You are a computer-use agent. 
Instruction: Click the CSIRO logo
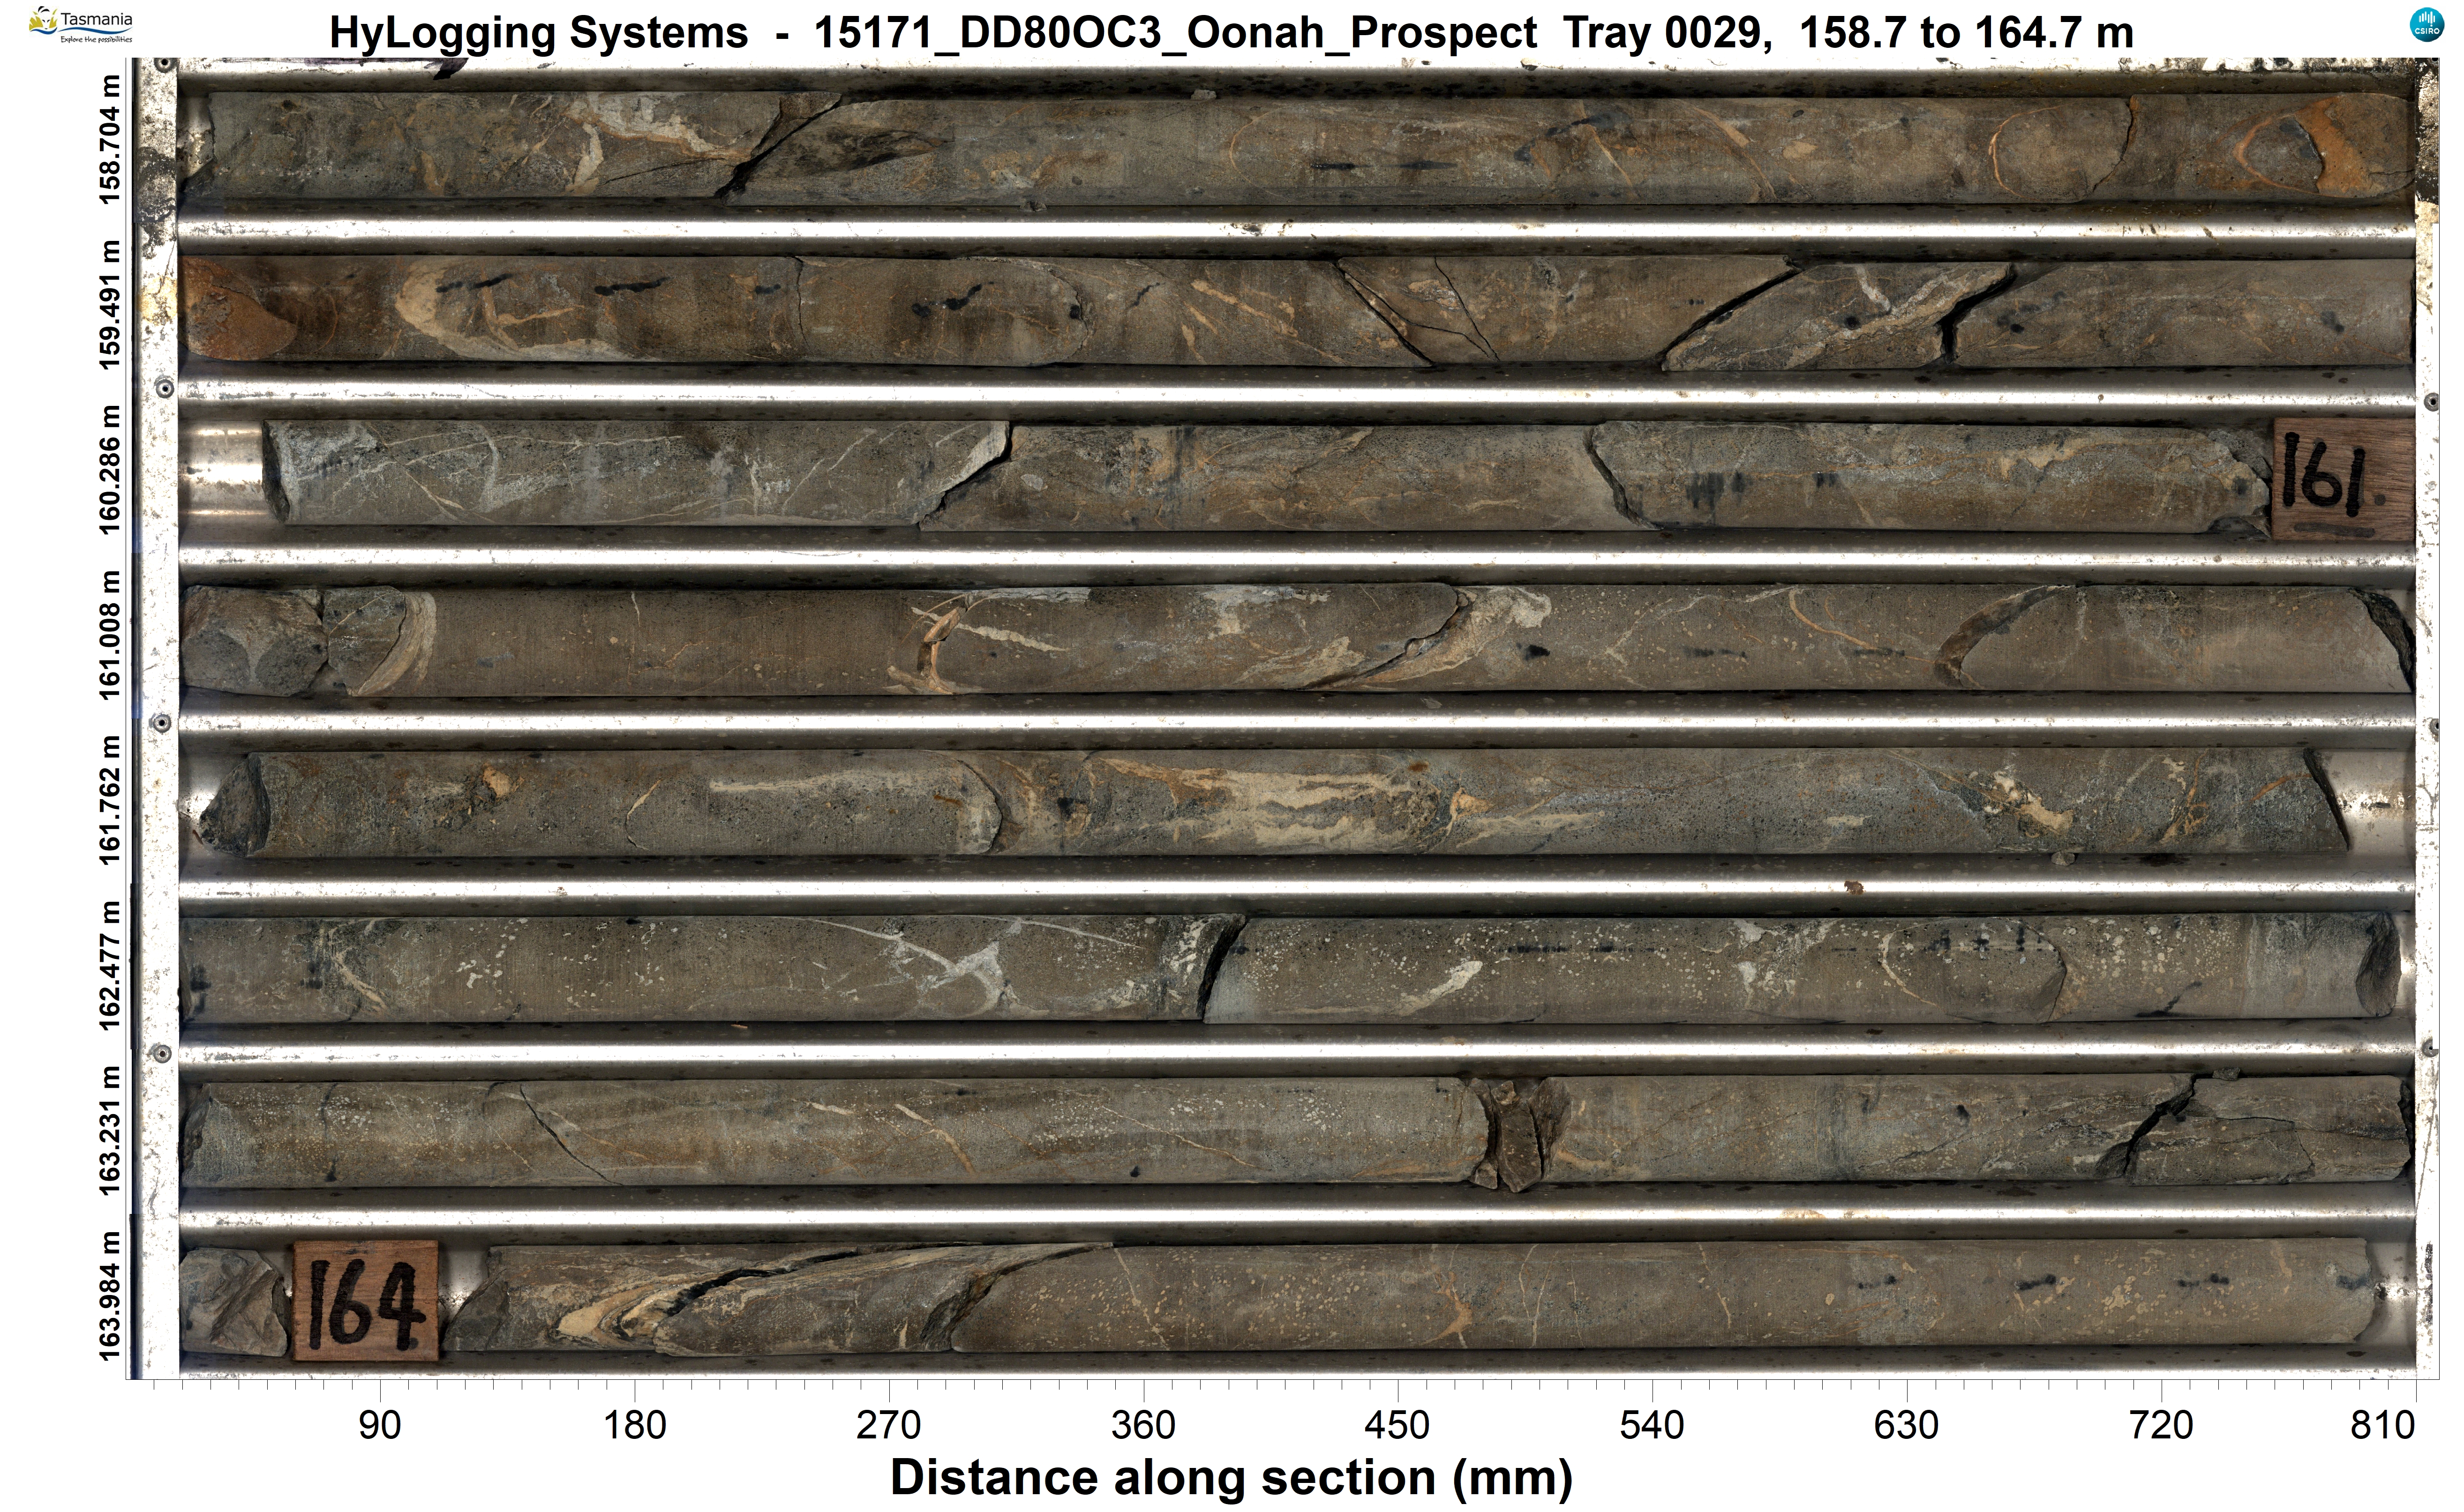click(2427, 24)
